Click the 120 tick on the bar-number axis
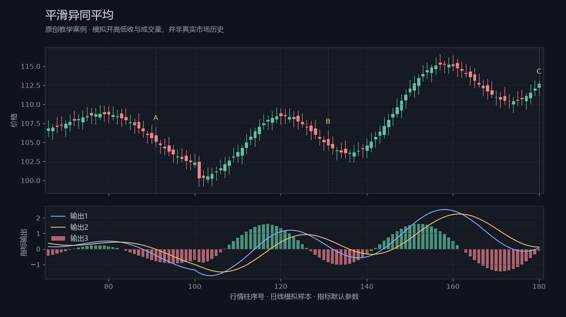Image resolution: width=566 pixels, height=317 pixels. pyautogui.click(x=281, y=286)
